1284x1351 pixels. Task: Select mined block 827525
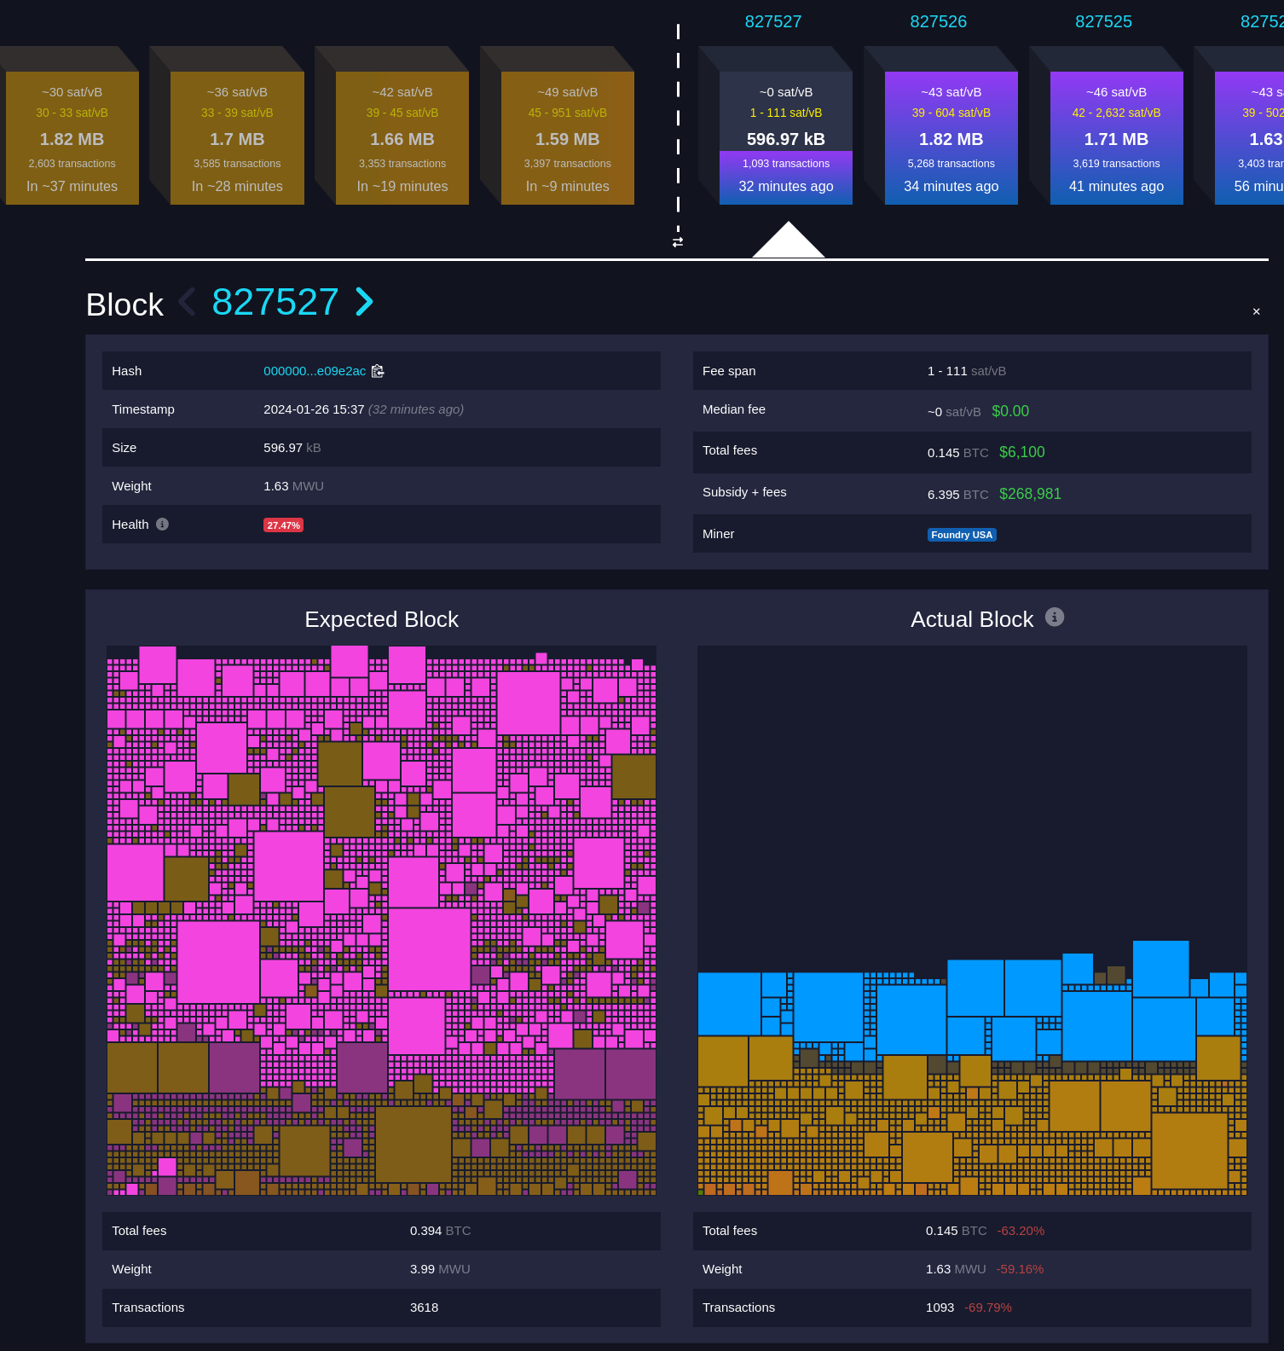pyautogui.click(x=1116, y=138)
